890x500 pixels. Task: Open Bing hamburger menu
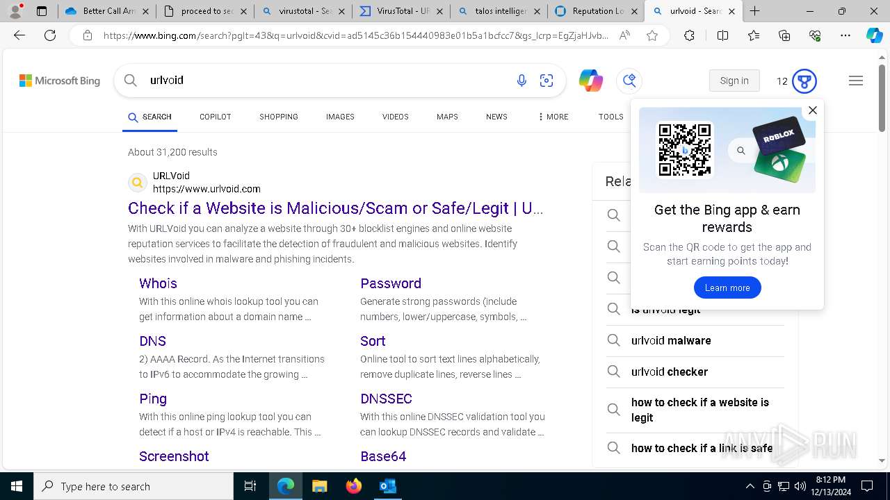pos(856,81)
